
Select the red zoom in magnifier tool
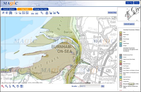click(3, 86)
